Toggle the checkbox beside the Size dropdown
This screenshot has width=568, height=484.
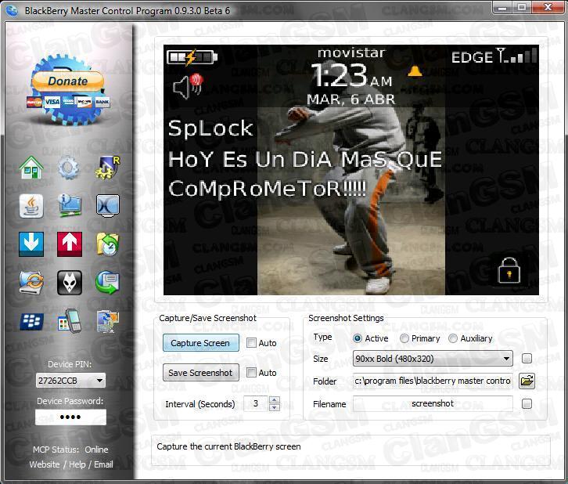(x=527, y=359)
